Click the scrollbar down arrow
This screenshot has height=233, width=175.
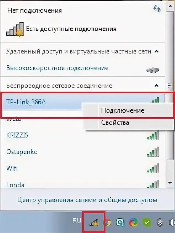[x=170, y=183]
